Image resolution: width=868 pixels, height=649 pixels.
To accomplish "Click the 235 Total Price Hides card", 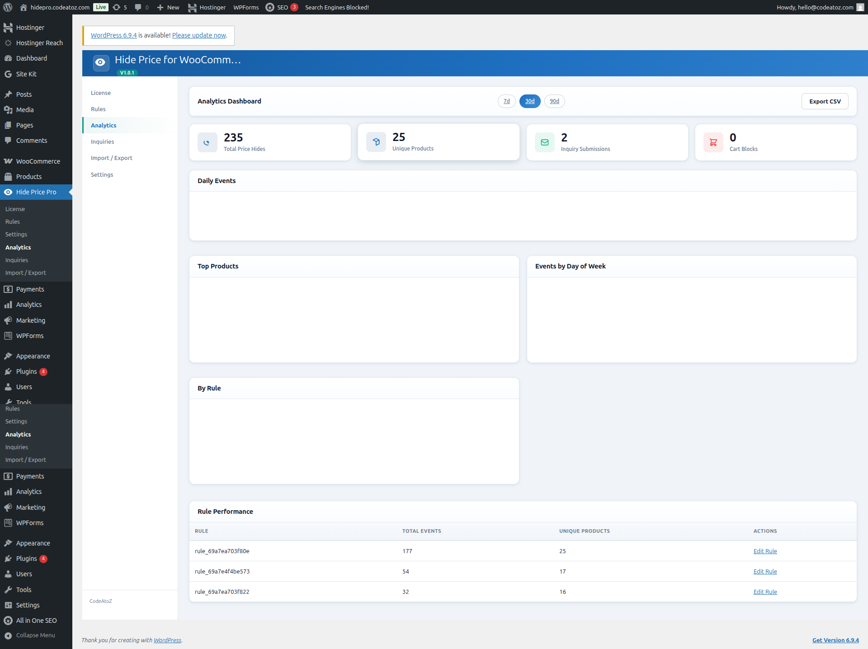I will coord(270,142).
